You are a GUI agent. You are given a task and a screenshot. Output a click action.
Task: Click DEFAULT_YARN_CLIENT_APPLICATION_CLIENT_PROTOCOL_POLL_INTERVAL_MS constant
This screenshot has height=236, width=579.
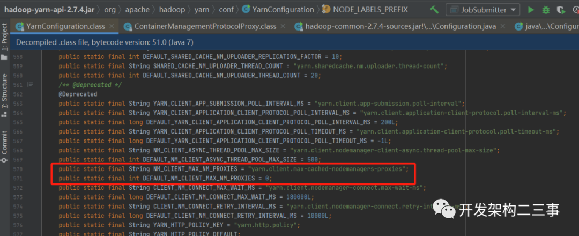(257, 122)
